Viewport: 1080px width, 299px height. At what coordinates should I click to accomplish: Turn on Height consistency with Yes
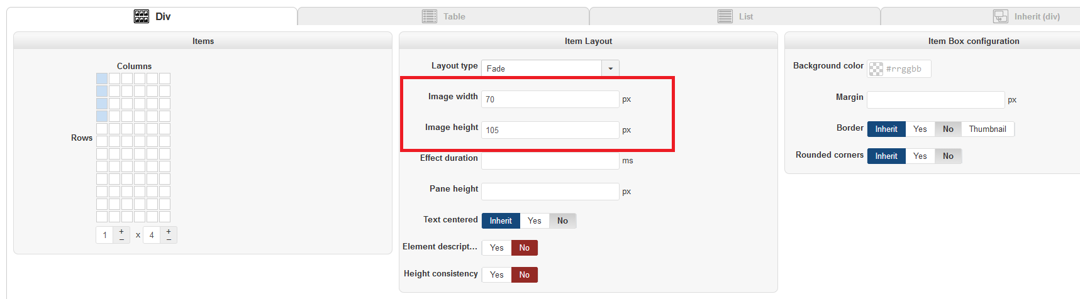pos(496,275)
